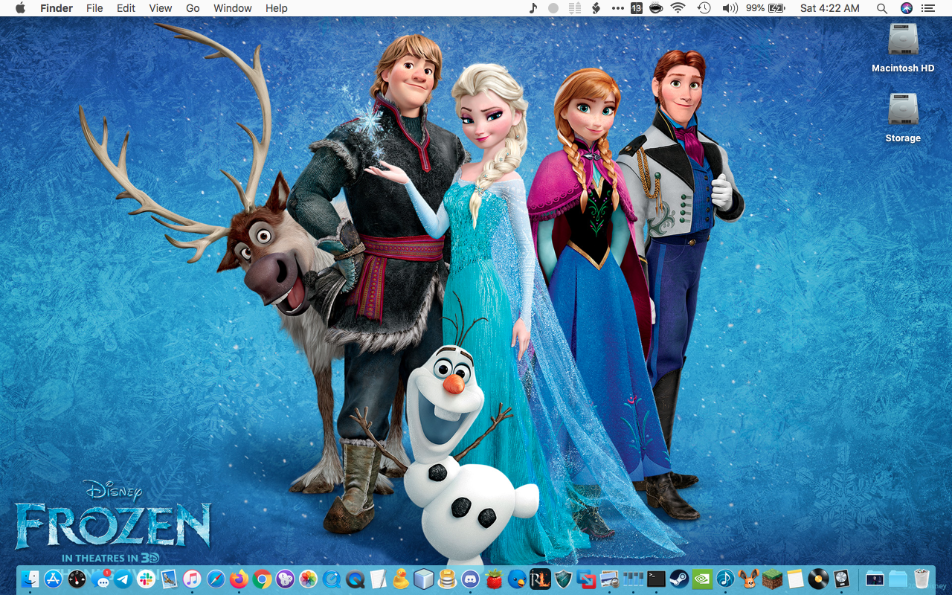Image resolution: width=952 pixels, height=595 pixels.
Task: Open the dark QuickTime 7 icon
Action: (x=356, y=579)
